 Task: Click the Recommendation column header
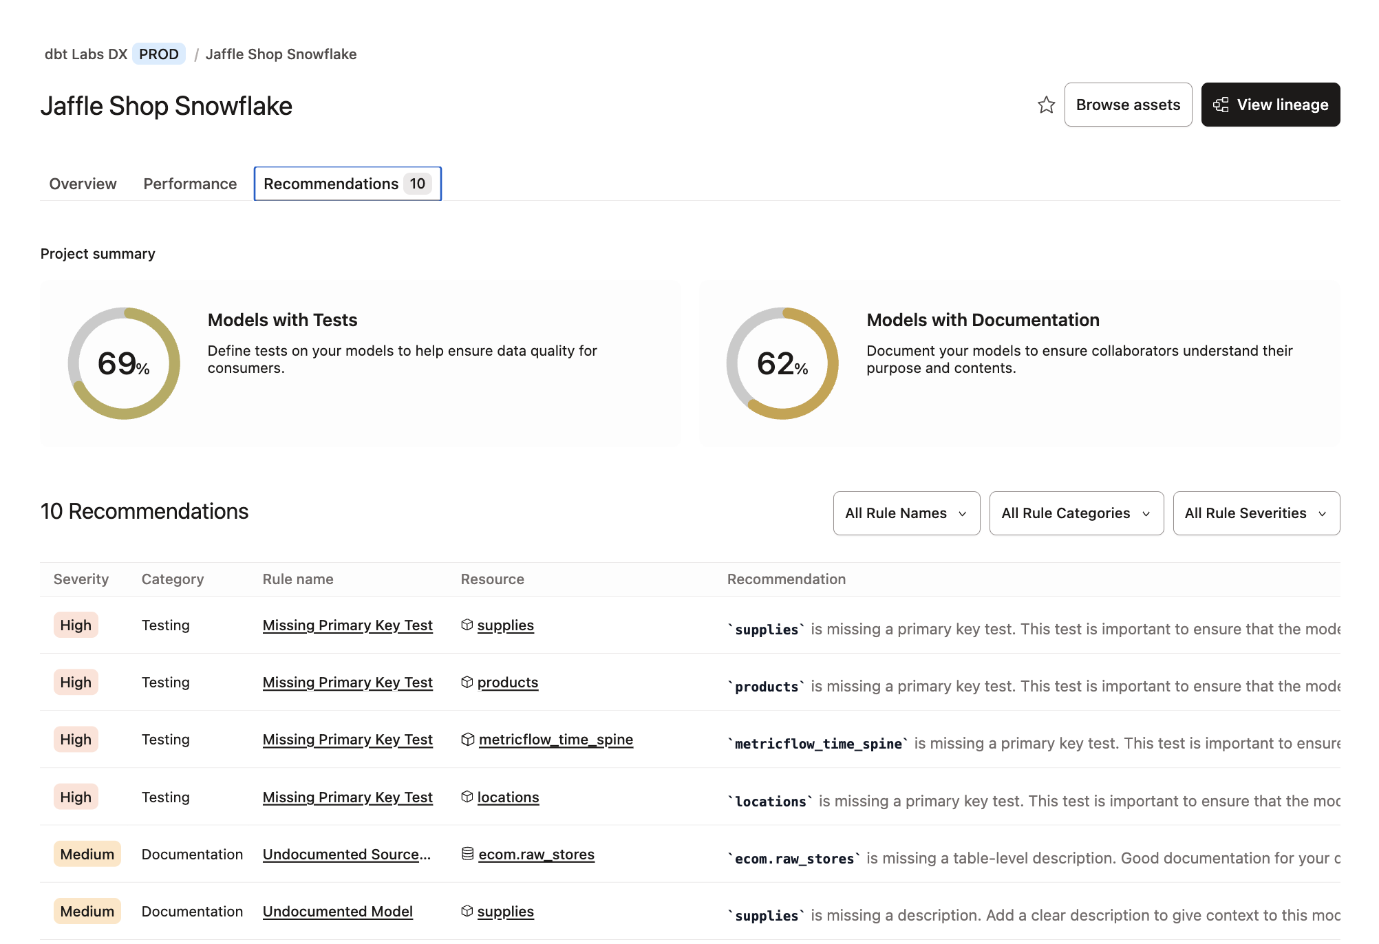tap(787, 579)
